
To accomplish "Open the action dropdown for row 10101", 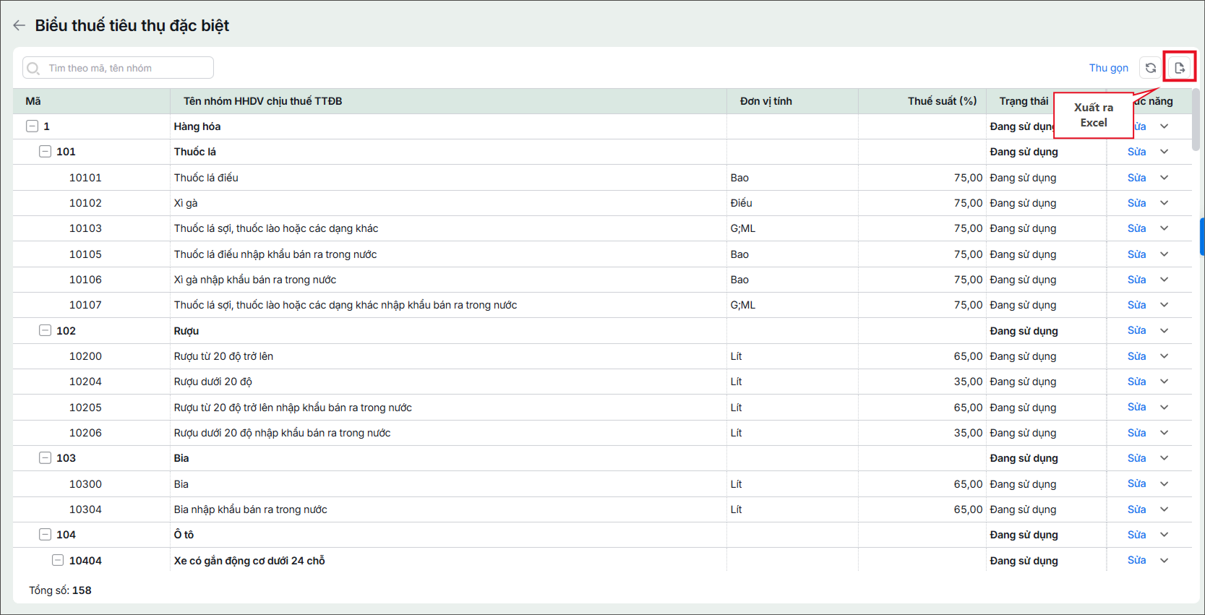I will (1165, 178).
